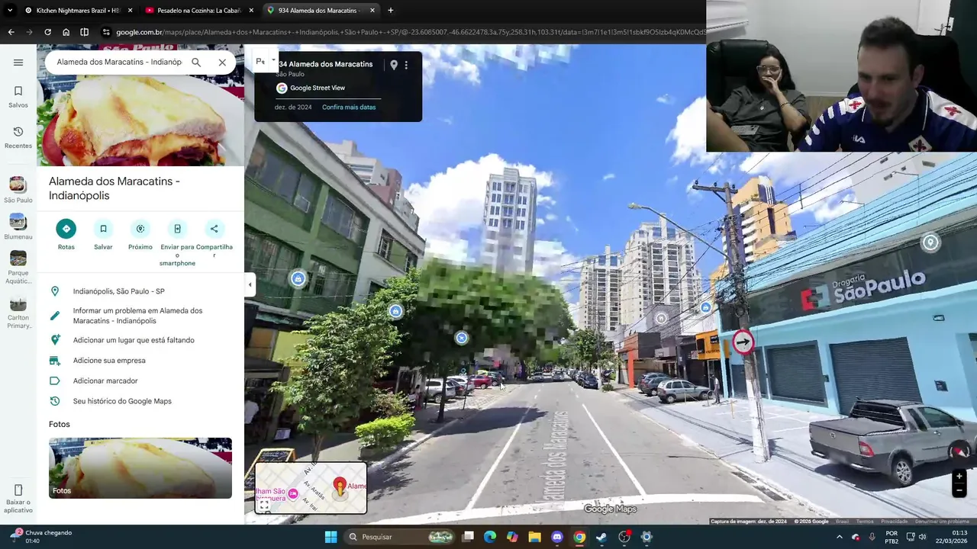Toggle the browser side panel icon
The width and height of the screenshot is (977, 549).
[85, 32]
